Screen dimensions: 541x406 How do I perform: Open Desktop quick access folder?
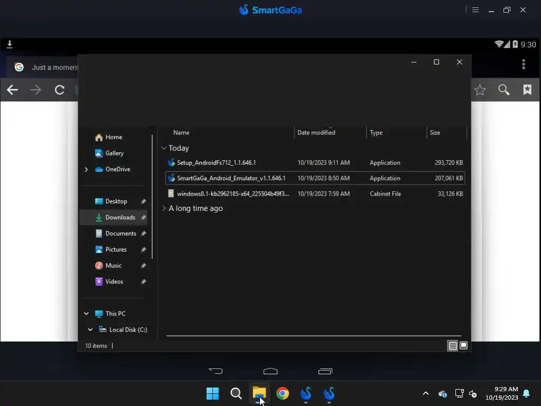[111, 201]
